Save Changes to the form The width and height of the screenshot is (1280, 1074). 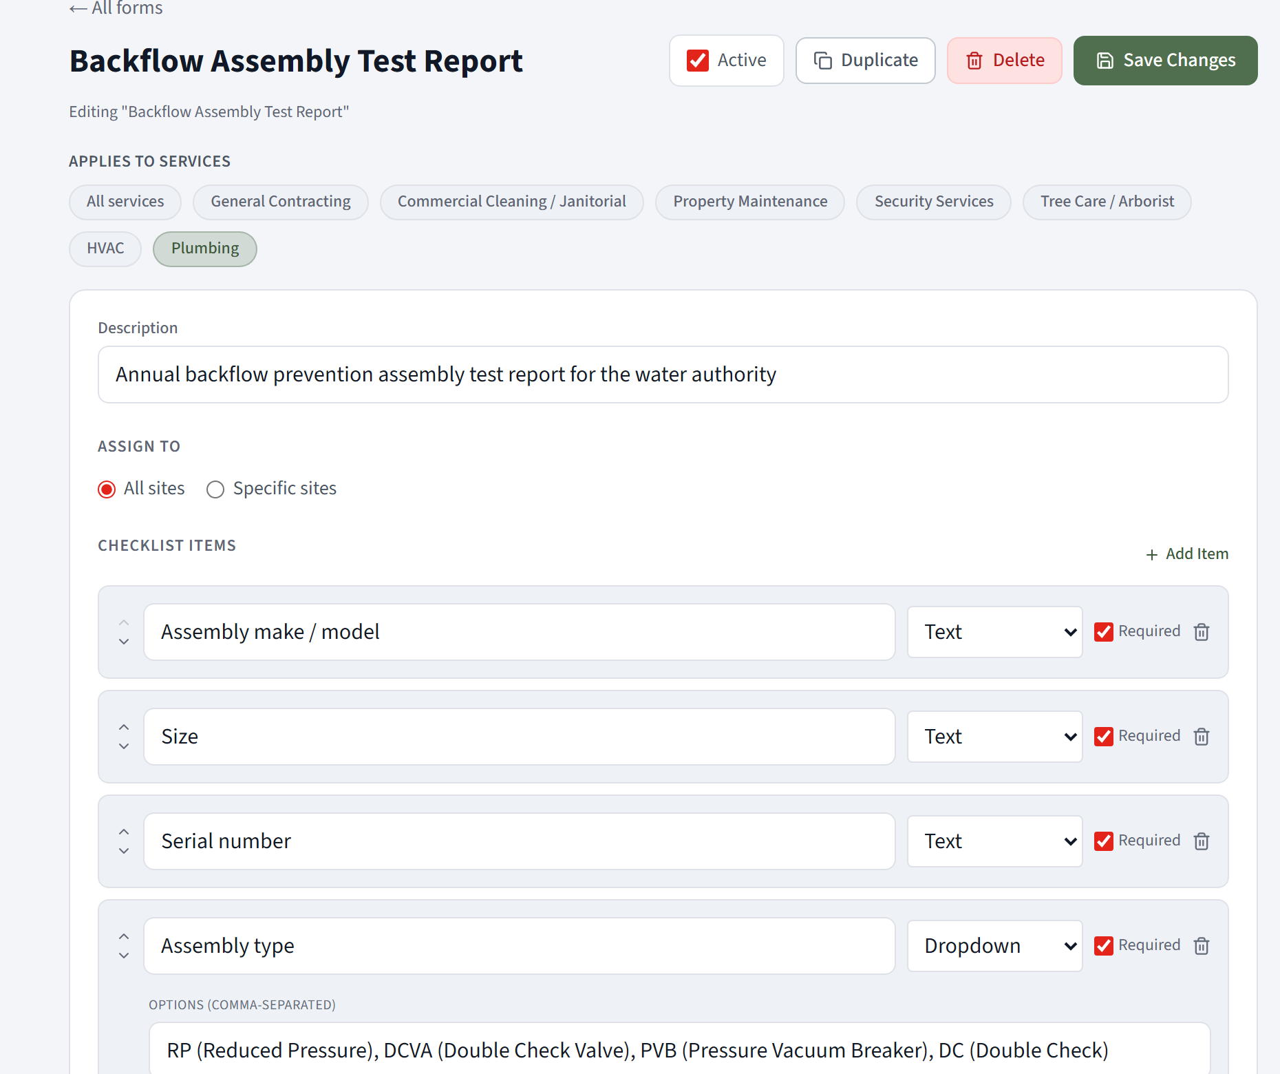pos(1166,61)
